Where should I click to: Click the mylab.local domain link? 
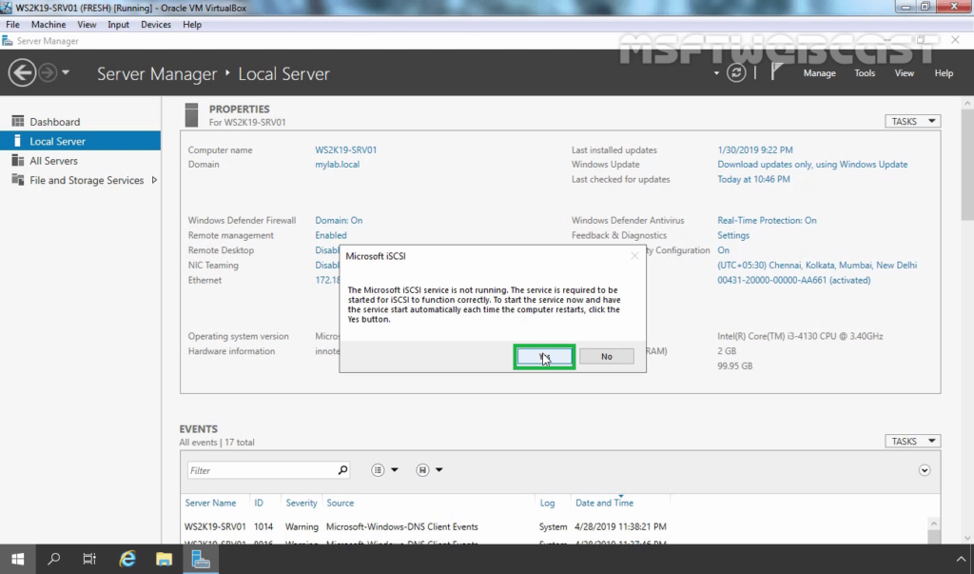point(337,164)
